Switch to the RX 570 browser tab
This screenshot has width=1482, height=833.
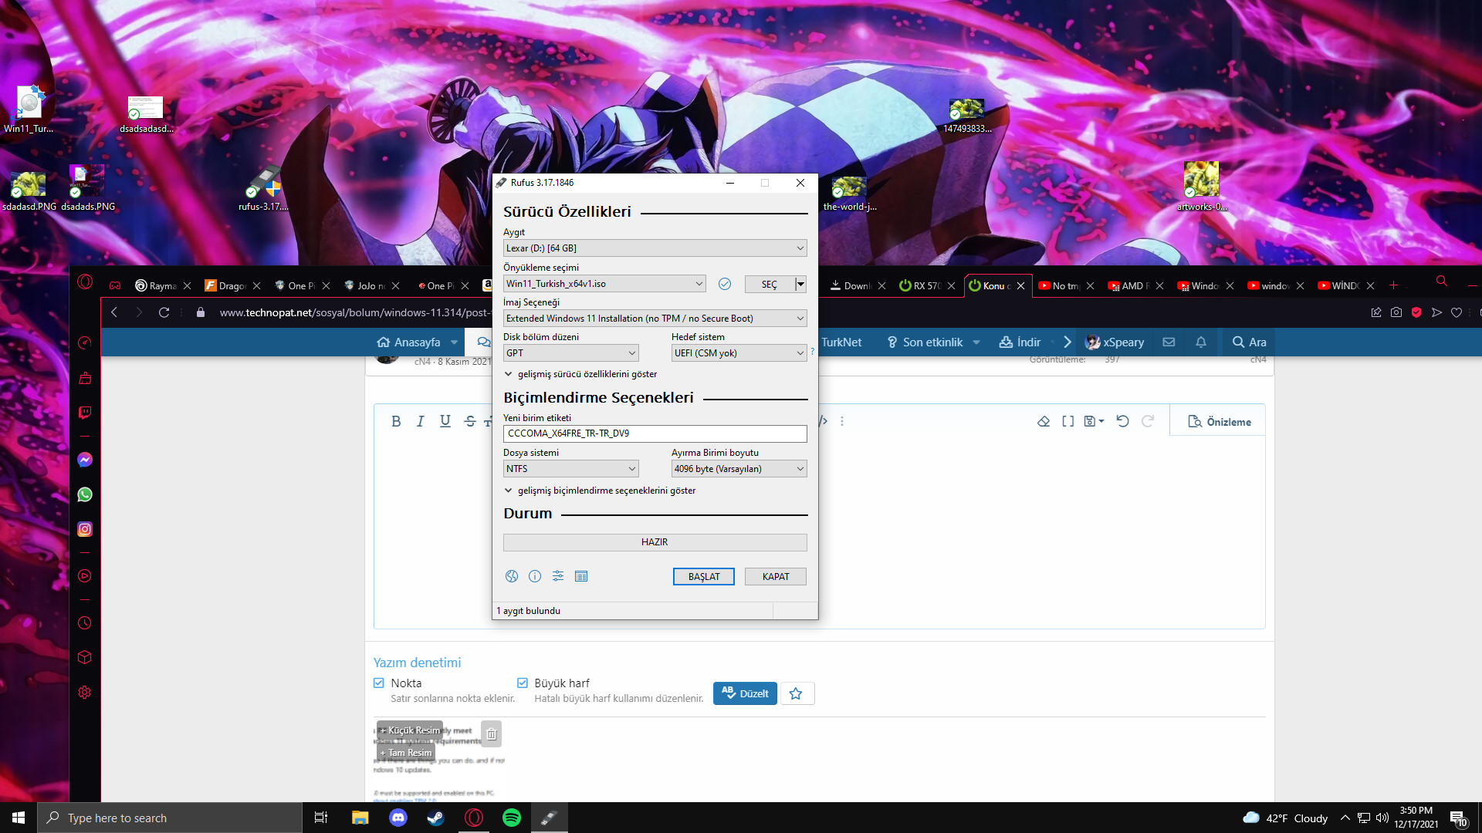coord(925,285)
